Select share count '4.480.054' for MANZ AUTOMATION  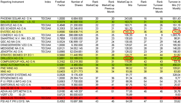point(77,65)
